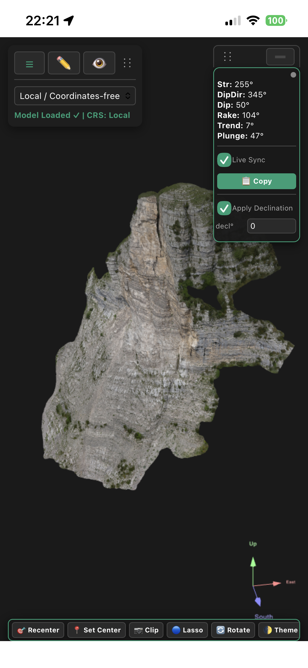Choose the Lasso selection tool

(x=187, y=630)
